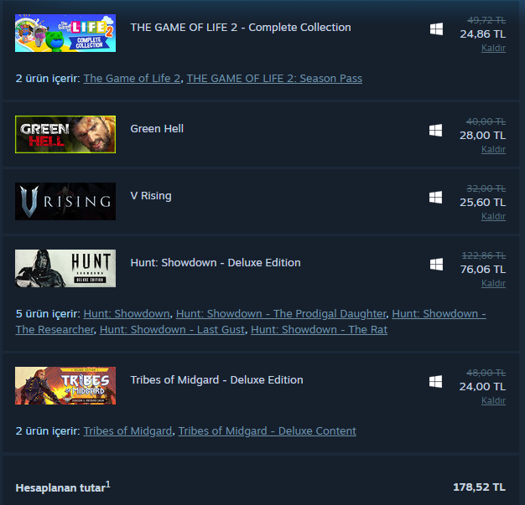Remove V Rising via Kaldır
525x505 pixels.
point(493,216)
